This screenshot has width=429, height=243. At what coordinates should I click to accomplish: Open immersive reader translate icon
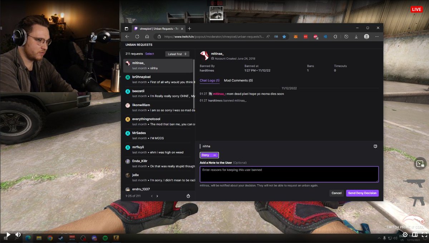(x=276, y=36)
